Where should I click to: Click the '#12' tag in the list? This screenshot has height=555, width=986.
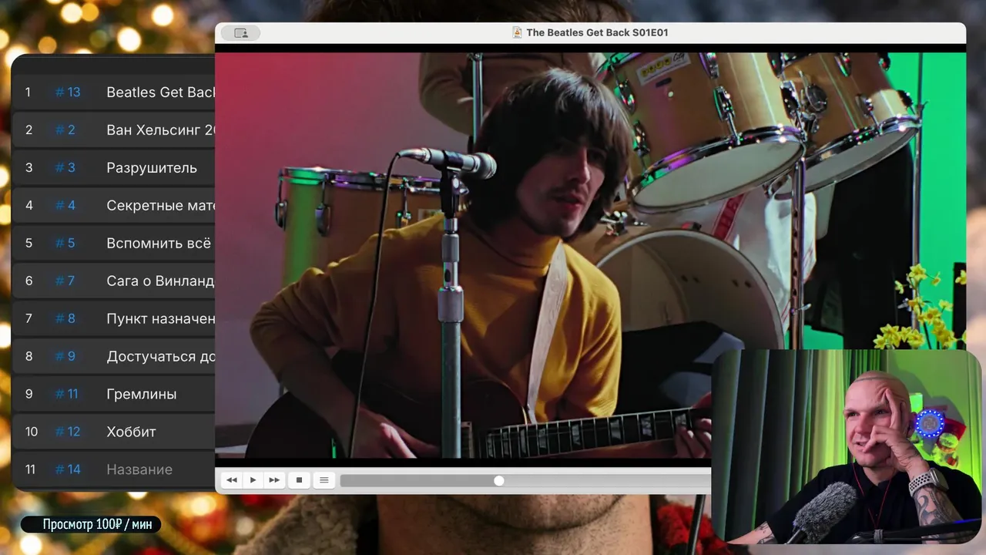[x=68, y=432]
